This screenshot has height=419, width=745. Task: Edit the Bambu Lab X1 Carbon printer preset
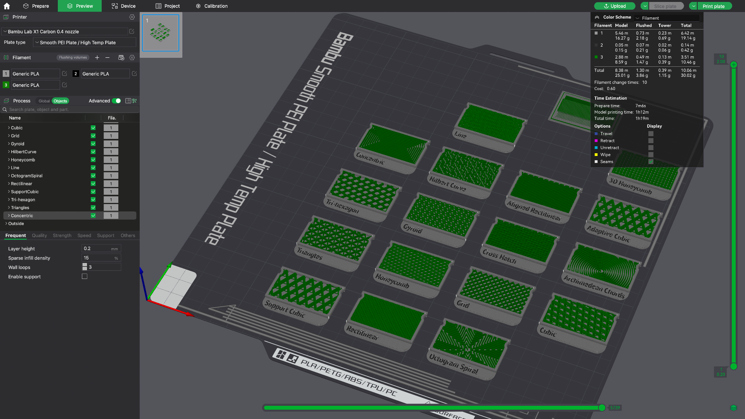point(132,31)
